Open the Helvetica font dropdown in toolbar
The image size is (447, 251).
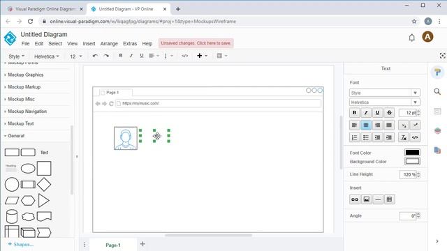pos(47,56)
